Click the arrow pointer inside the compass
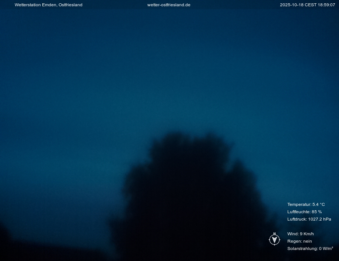The image size is (339, 261). (x=274, y=240)
